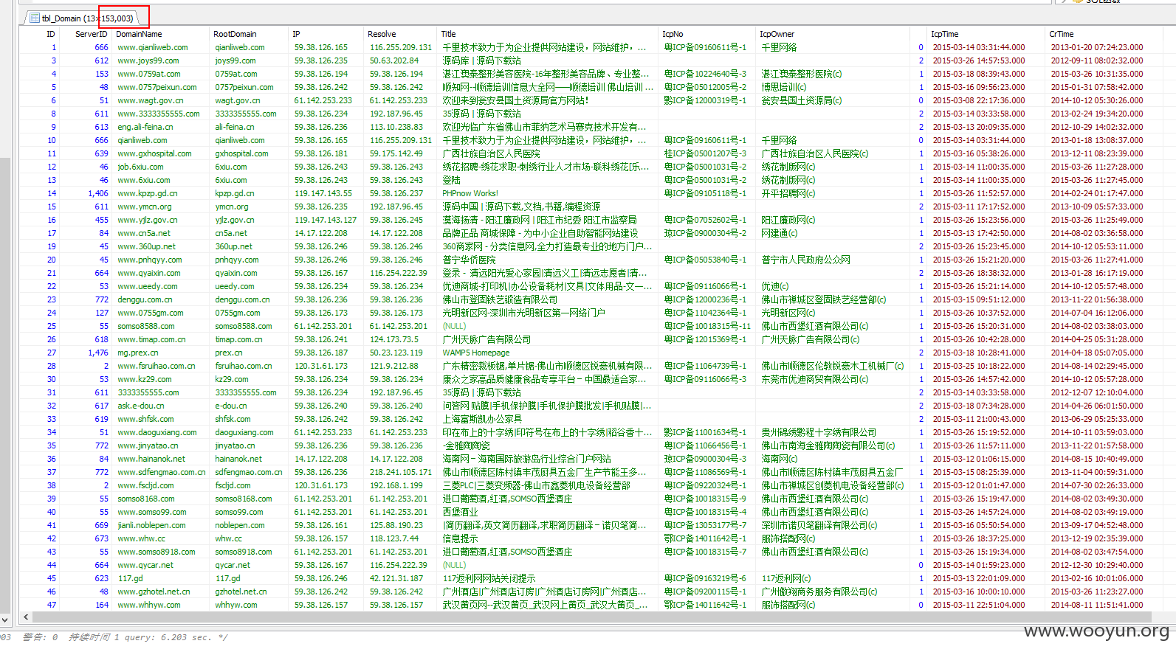1176x652 pixels.
Task: Select the WAMP5 Homepage title cell
Action: pos(476,353)
